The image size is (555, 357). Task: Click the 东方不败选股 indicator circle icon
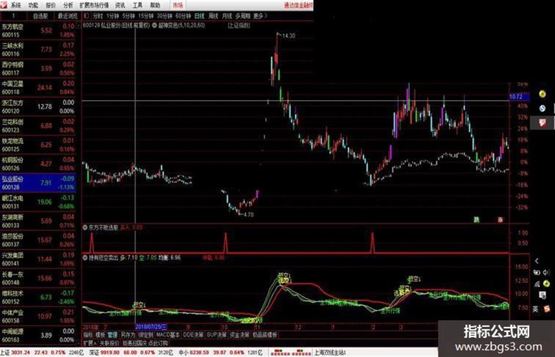[85, 227]
